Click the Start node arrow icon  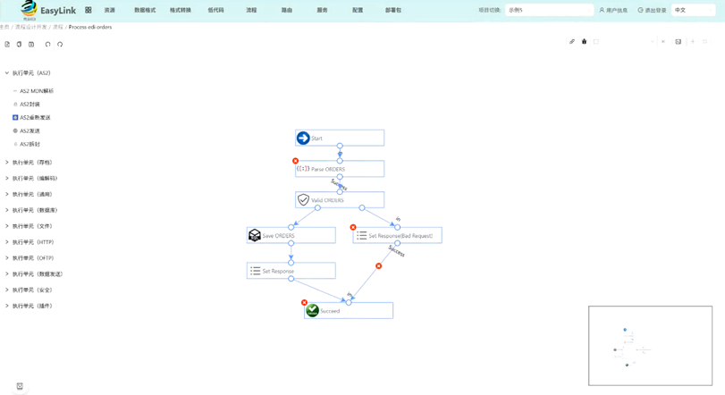[303, 138]
